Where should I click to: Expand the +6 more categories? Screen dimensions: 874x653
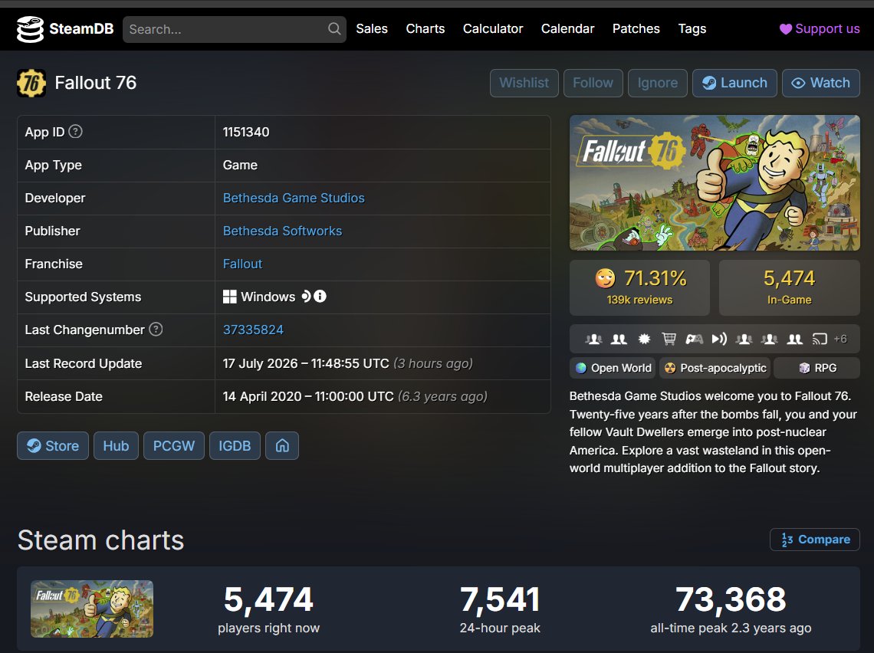(840, 339)
